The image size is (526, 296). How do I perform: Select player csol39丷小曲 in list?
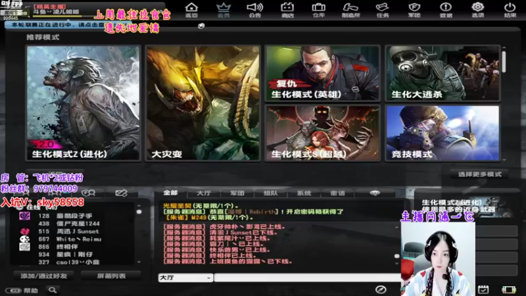click(78, 262)
